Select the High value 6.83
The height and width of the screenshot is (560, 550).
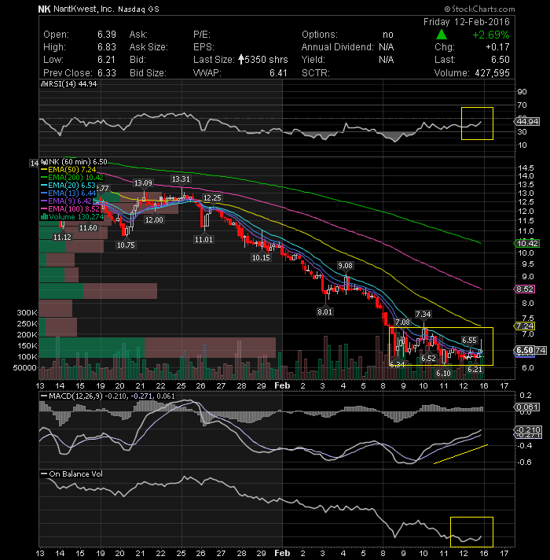(107, 47)
